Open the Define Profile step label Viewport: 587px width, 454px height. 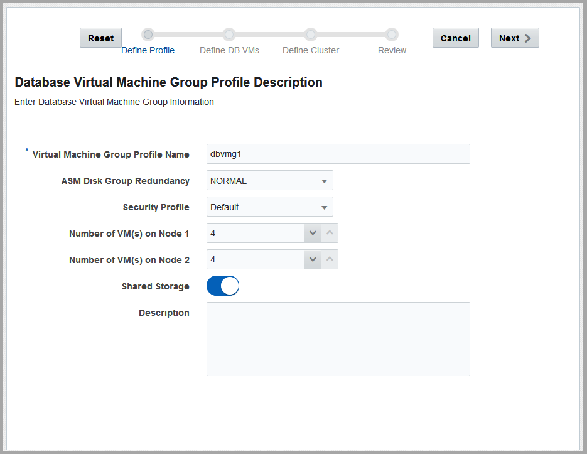pyautogui.click(x=148, y=50)
